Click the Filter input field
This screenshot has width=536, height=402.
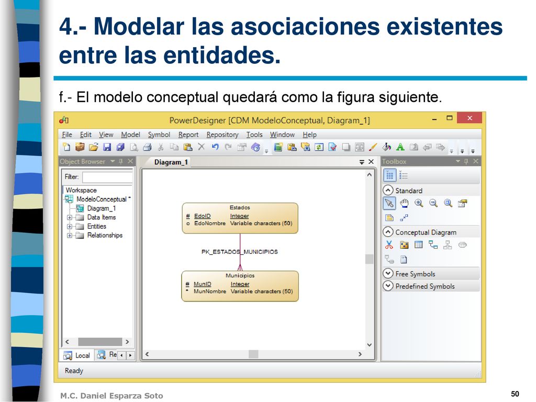pos(107,177)
